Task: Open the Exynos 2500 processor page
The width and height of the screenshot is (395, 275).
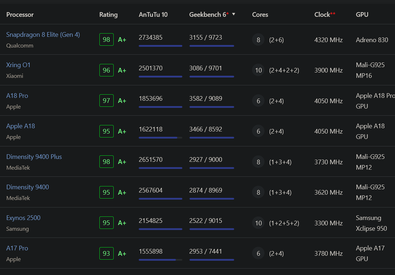Action: tap(23, 218)
